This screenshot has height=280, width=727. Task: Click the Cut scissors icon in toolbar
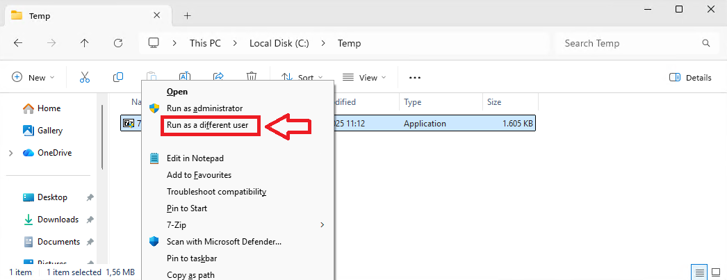[x=84, y=77]
